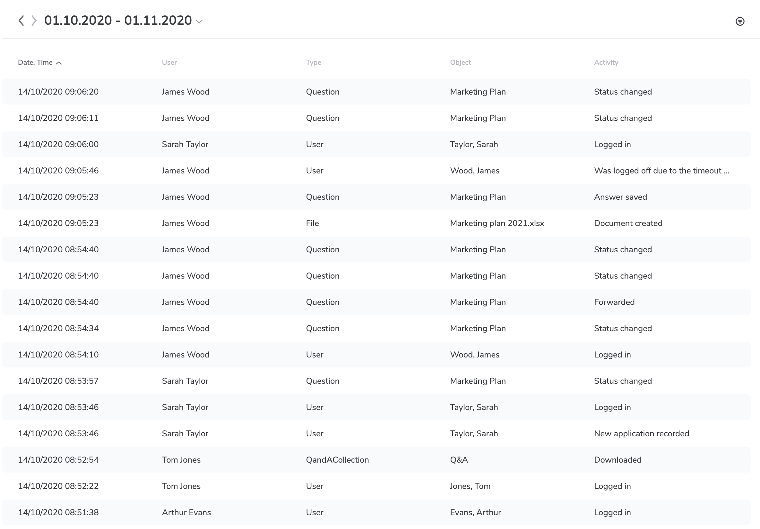Select the Answer saved entry at 09:05:23
This screenshot has width=760, height=529.
point(380,197)
